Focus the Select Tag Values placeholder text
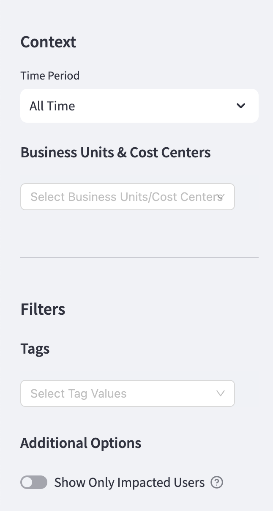273x511 pixels. [x=79, y=393]
